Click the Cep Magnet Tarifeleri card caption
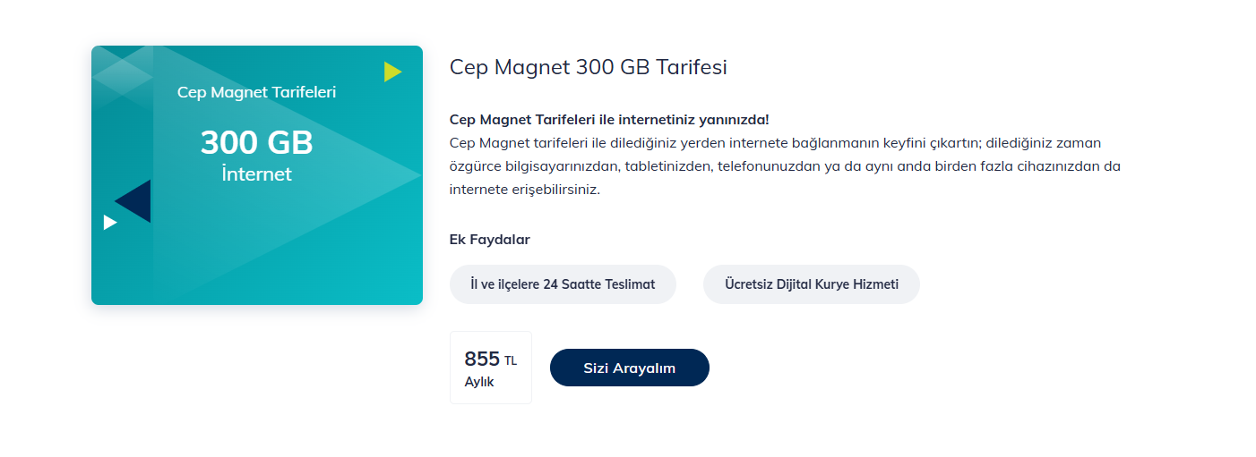The height and width of the screenshot is (457, 1256). click(x=256, y=92)
